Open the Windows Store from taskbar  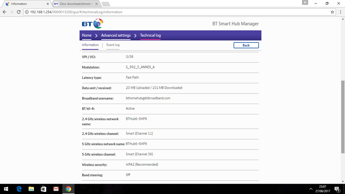tap(44, 189)
